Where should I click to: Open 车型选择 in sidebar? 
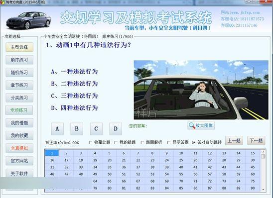pyautogui.click(x=19, y=47)
